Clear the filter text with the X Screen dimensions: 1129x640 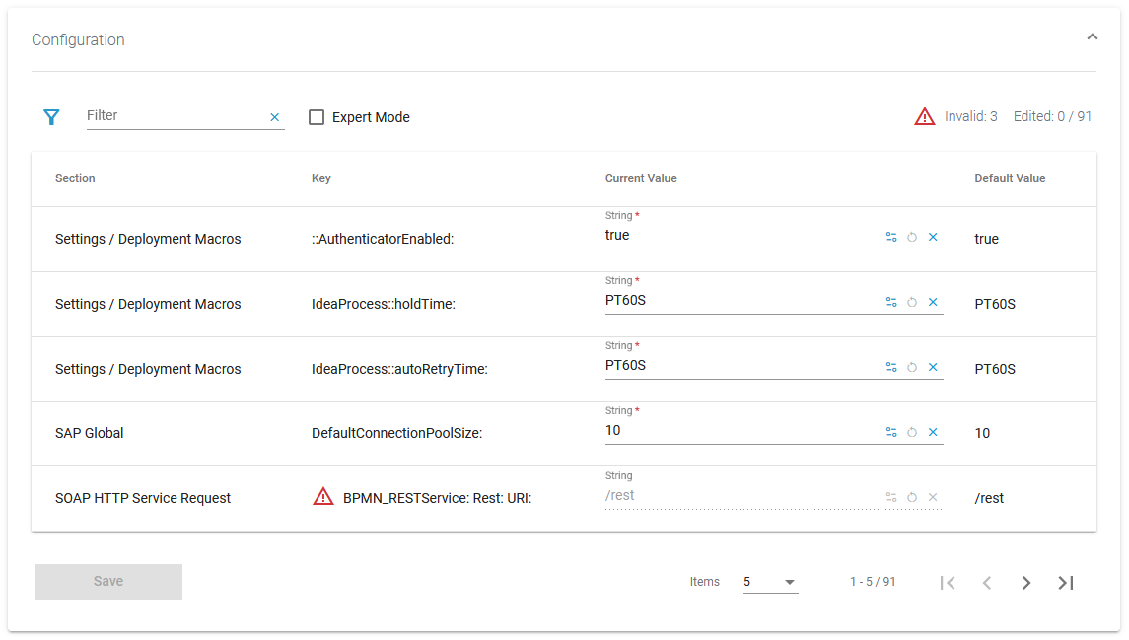(274, 116)
